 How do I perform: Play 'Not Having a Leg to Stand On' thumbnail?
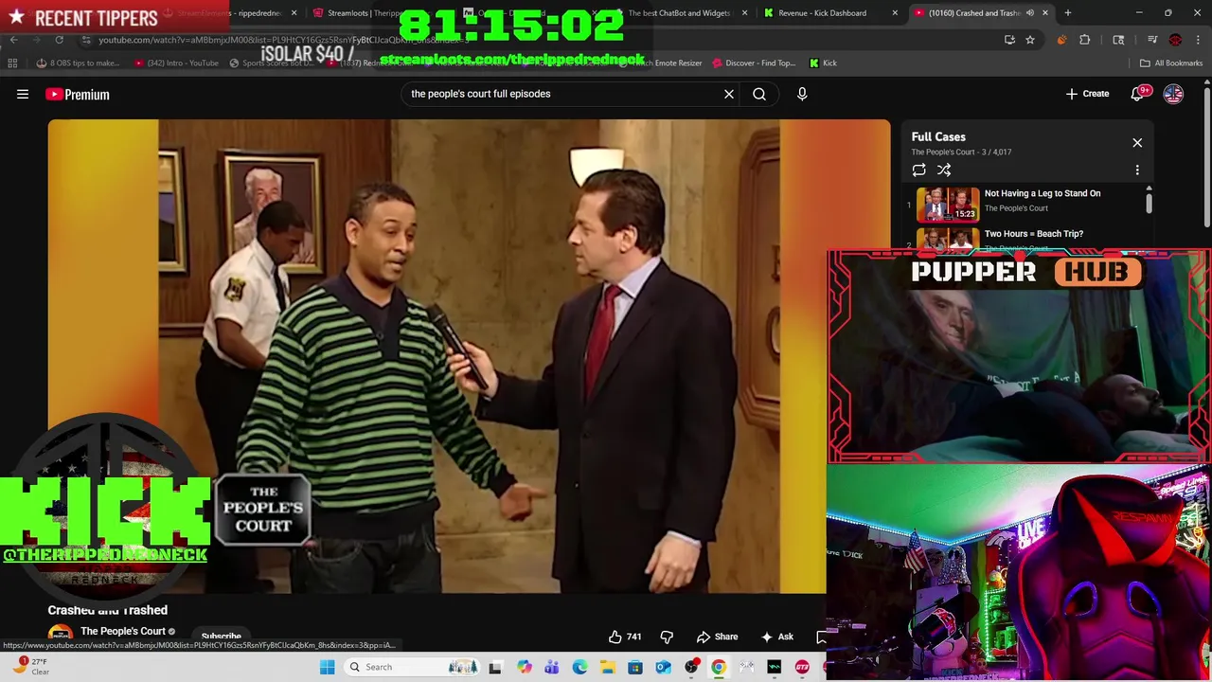click(948, 204)
